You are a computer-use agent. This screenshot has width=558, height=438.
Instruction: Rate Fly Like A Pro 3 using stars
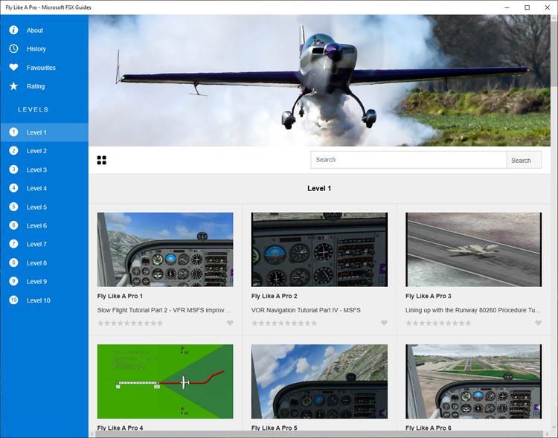click(438, 323)
